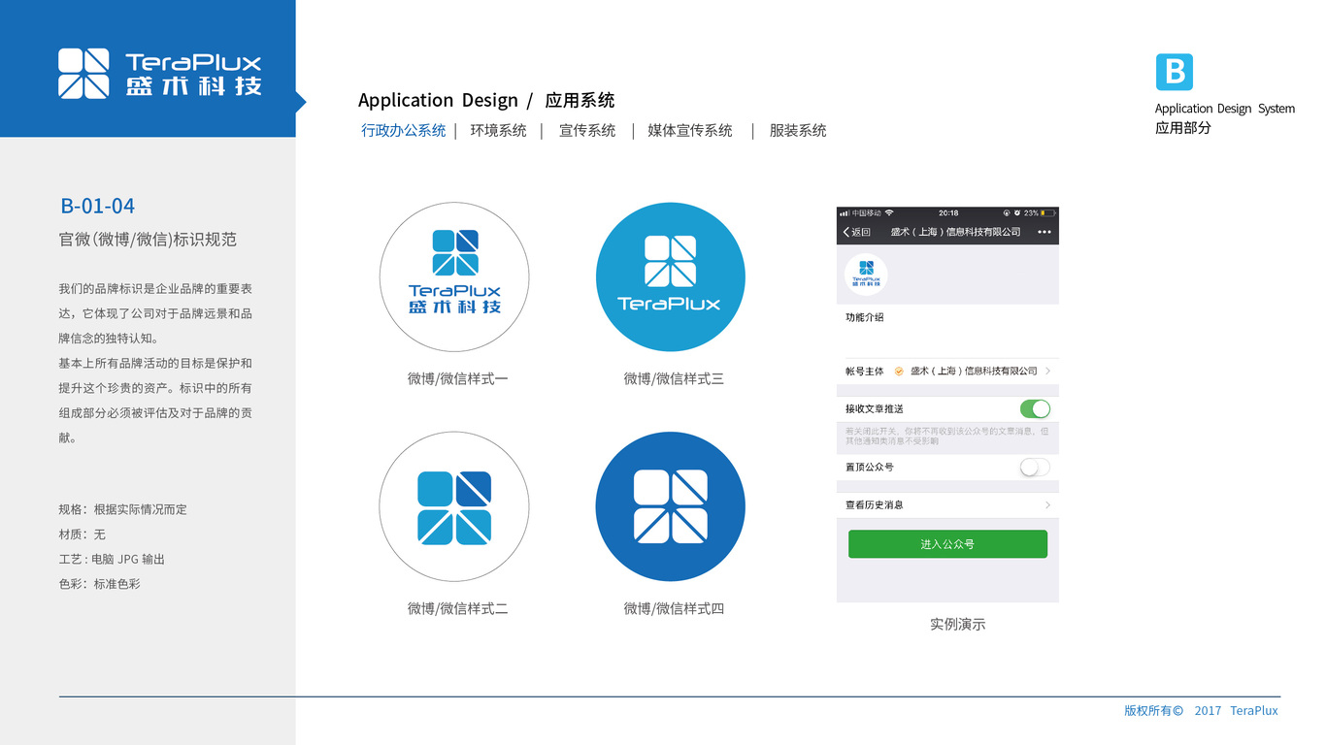Click the 色彩：标准色彩 line
1326x745 pixels.
pyautogui.click(x=100, y=584)
